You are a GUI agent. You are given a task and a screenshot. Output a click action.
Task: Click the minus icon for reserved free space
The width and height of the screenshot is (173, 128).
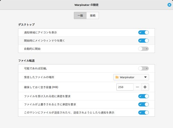click(x=137, y=87)
